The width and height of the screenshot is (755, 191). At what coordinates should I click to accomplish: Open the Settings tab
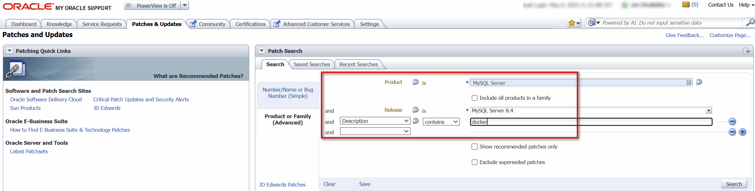(369, 24)
